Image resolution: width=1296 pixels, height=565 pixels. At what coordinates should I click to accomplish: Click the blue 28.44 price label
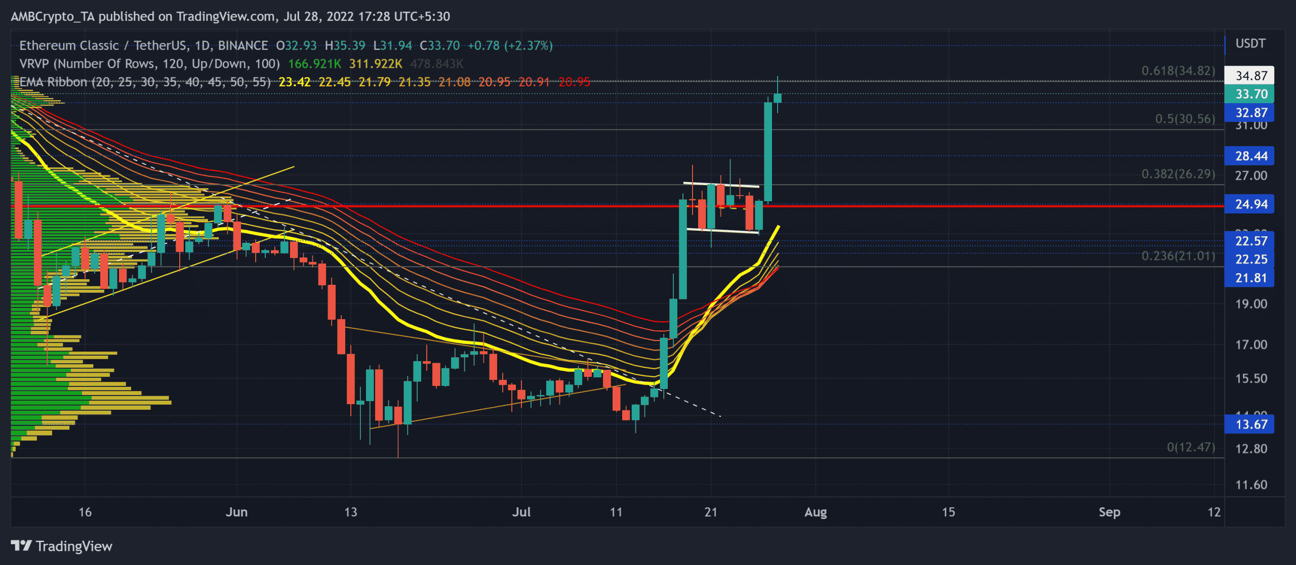click(x=1249, y=156)
